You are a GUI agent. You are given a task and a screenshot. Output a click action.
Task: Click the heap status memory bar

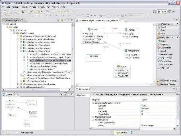(122, 133)
